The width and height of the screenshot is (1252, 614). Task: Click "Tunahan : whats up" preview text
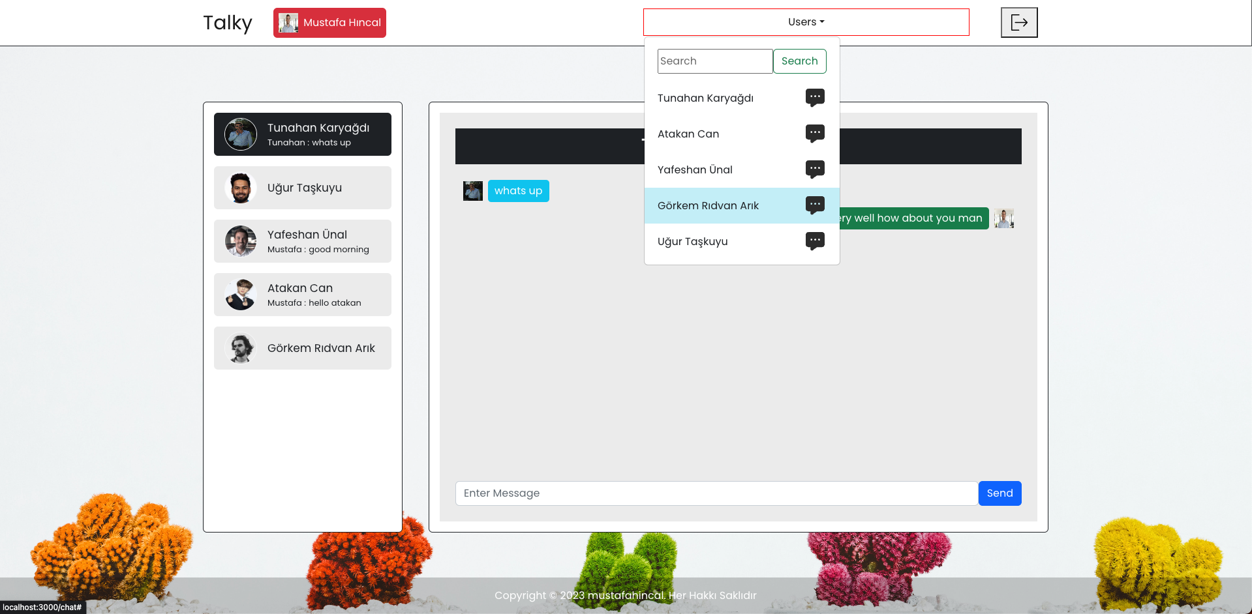309,143
